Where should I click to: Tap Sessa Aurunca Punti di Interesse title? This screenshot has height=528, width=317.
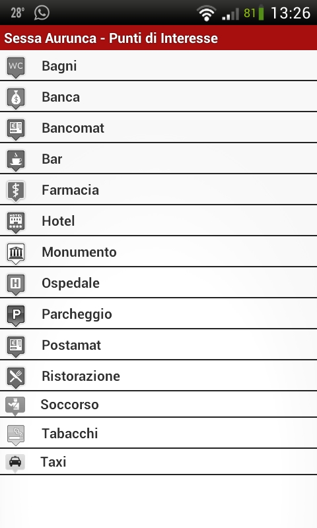pos(111,38)
